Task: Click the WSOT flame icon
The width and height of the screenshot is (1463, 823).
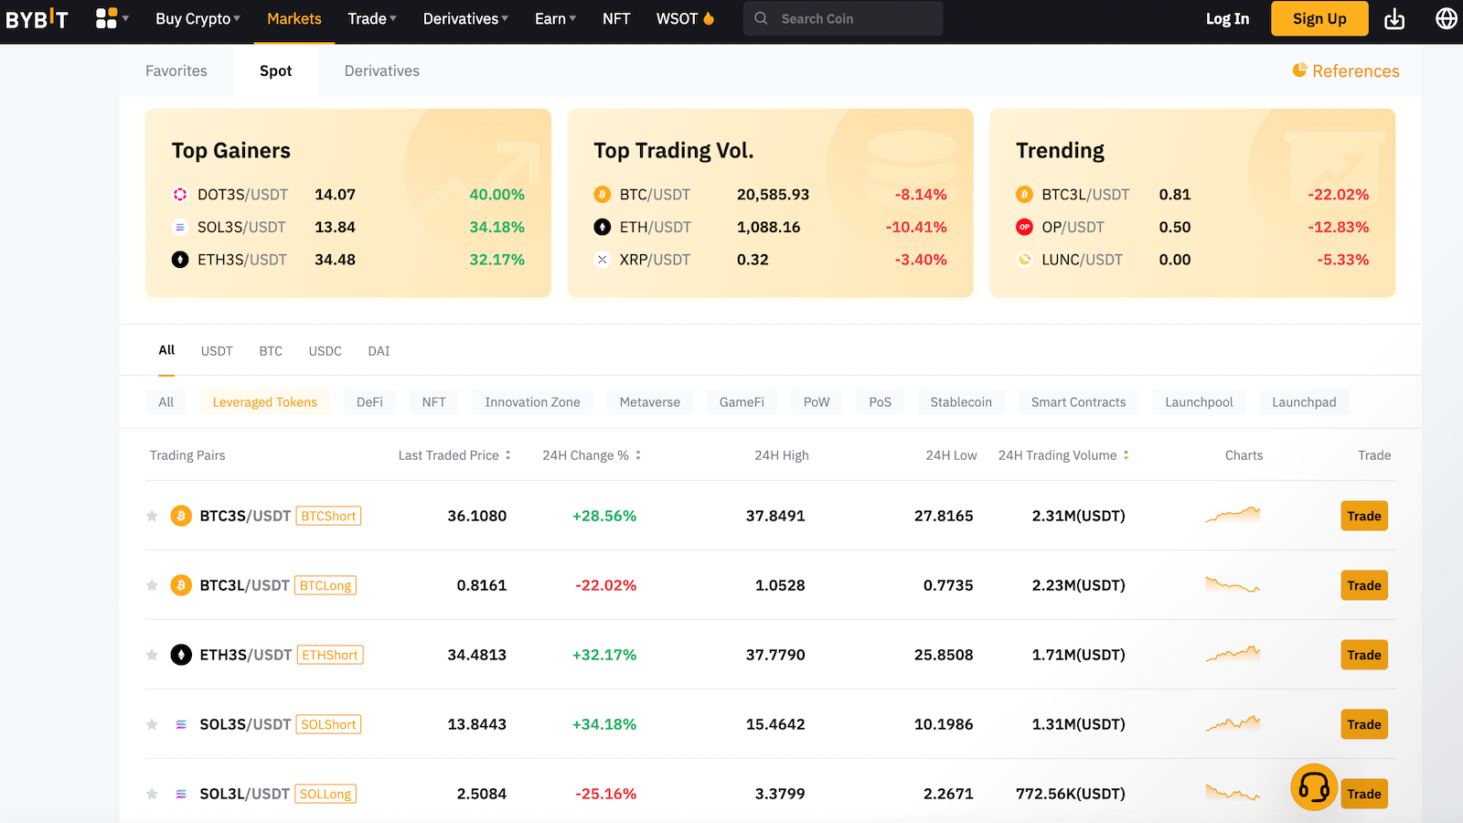Action: point(709,18)
